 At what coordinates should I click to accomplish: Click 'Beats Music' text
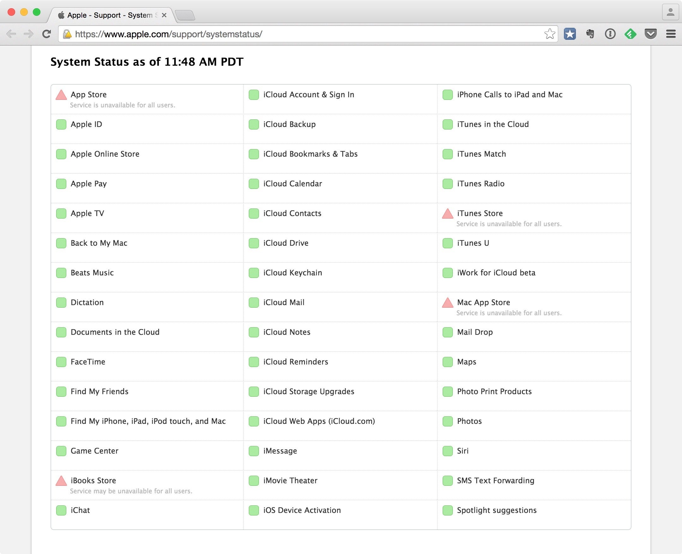[x=92, y=273]
